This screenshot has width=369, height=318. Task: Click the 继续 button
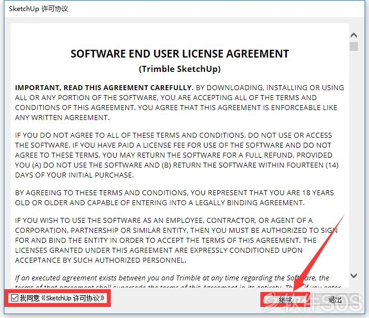tap(285, 300)
